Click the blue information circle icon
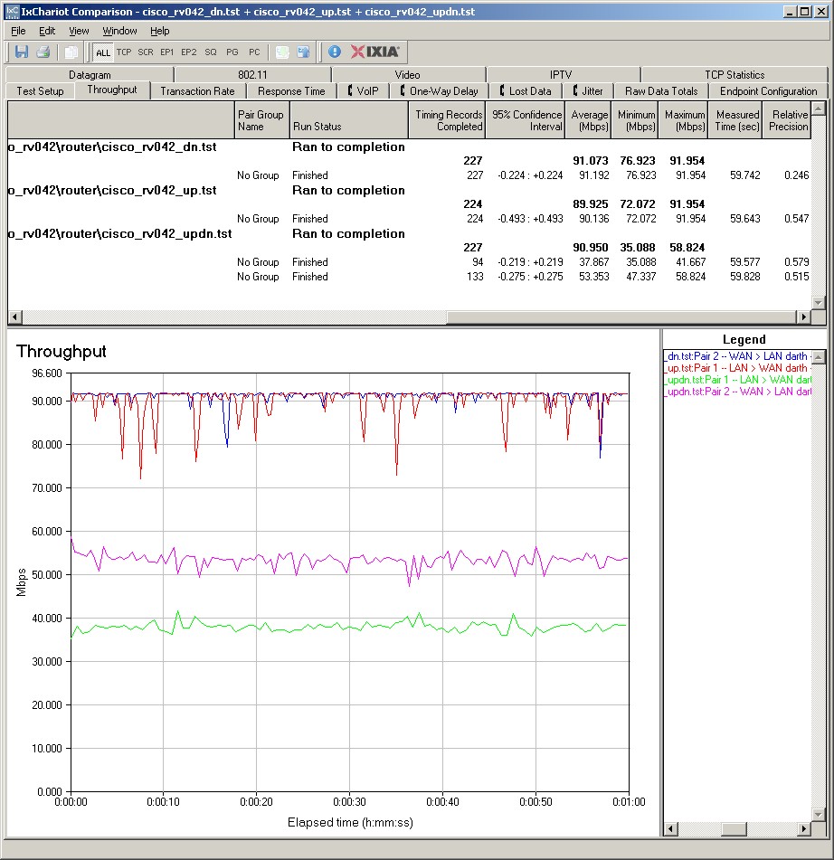Viewport: 834px width, 860px height. [x=334, y=52]
